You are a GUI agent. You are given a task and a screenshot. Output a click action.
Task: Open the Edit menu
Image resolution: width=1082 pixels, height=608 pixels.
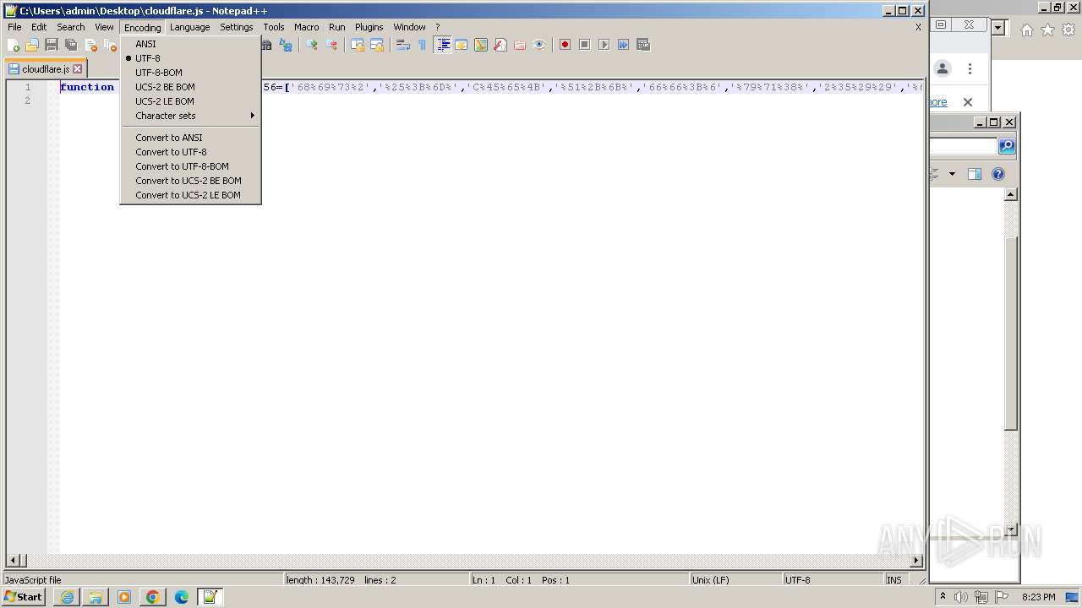pos(39,27)
